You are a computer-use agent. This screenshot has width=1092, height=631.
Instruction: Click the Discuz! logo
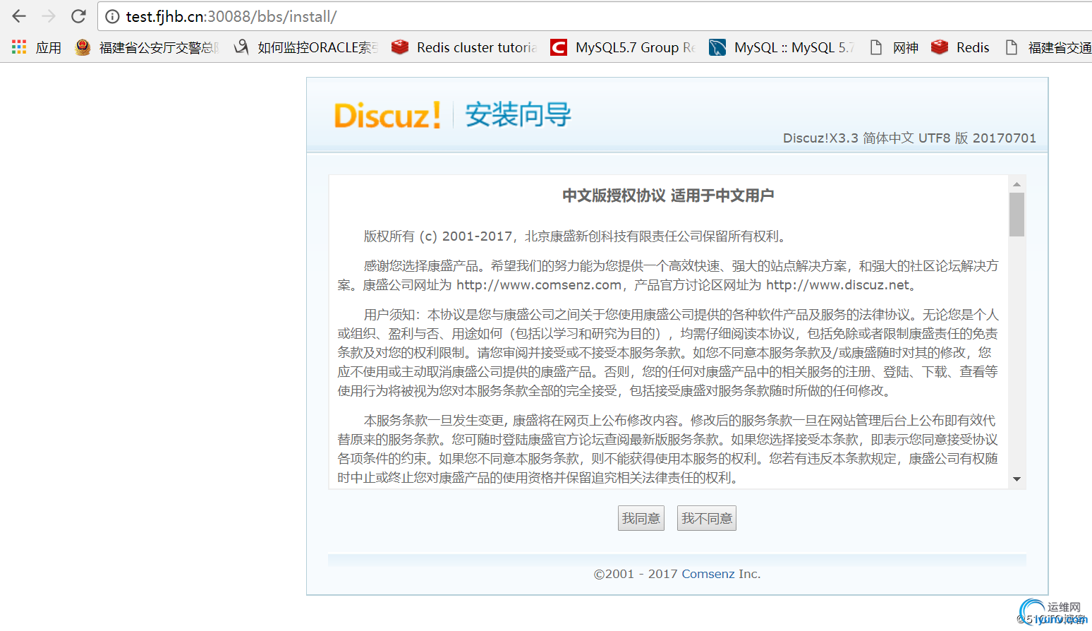(x=387, y=115)
